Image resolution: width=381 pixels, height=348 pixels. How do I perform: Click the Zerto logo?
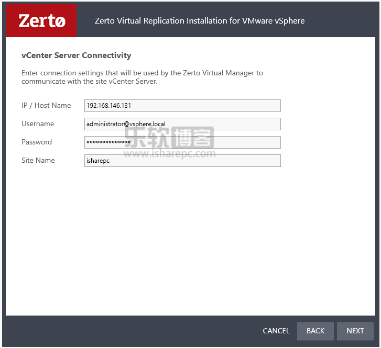point(41,20)
